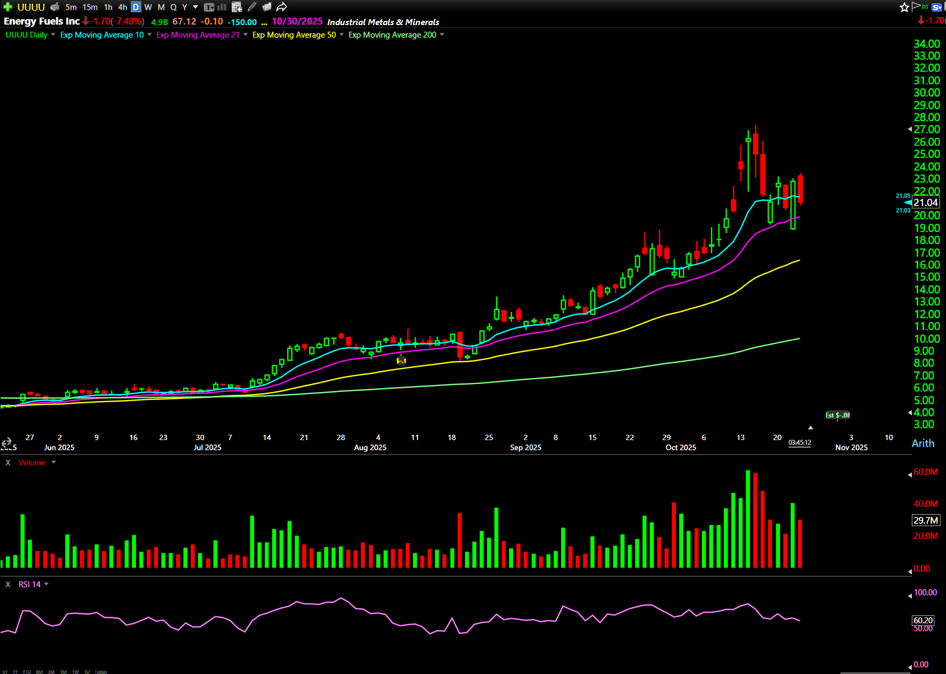Click the share arrow icon
This screenshot has height=674, width=946.
click(x=282, y=7)
